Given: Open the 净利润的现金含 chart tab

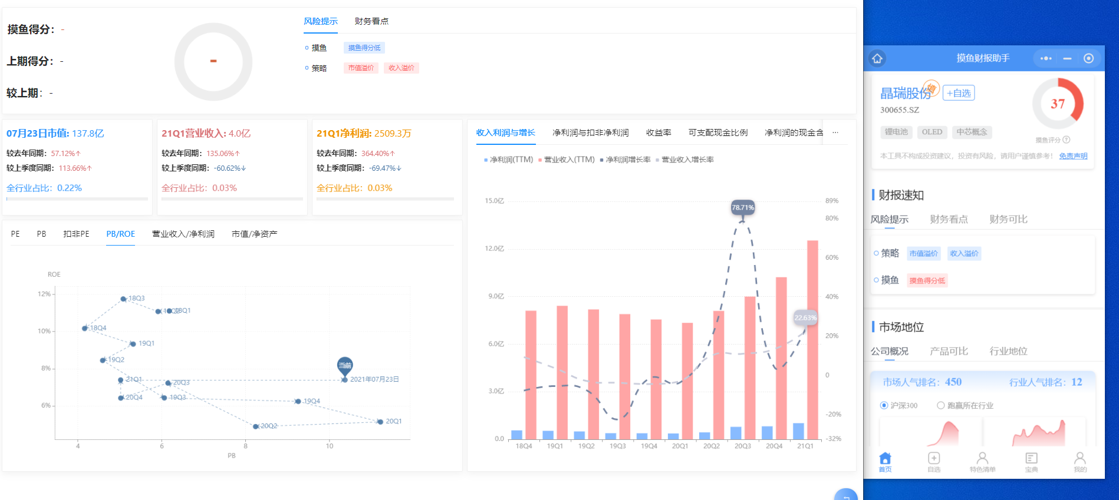Looking at the screenshot, I should click(x=794, y=133).
